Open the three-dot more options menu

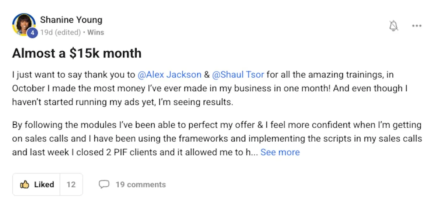(417, 26)
